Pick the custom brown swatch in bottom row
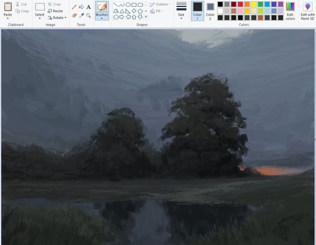 [x=260, y=18]
